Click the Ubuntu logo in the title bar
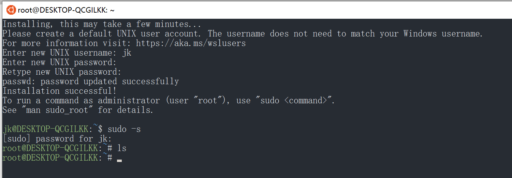Screen dimensions: 512x178 (x=11, y=10)
